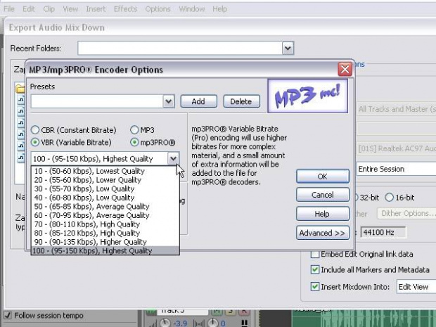Image resolution: width=436 pixels, height=327 pixels.
Task: Close the MP3/mp3PRO Encoder Options dialog
Action: click(345, 69)
